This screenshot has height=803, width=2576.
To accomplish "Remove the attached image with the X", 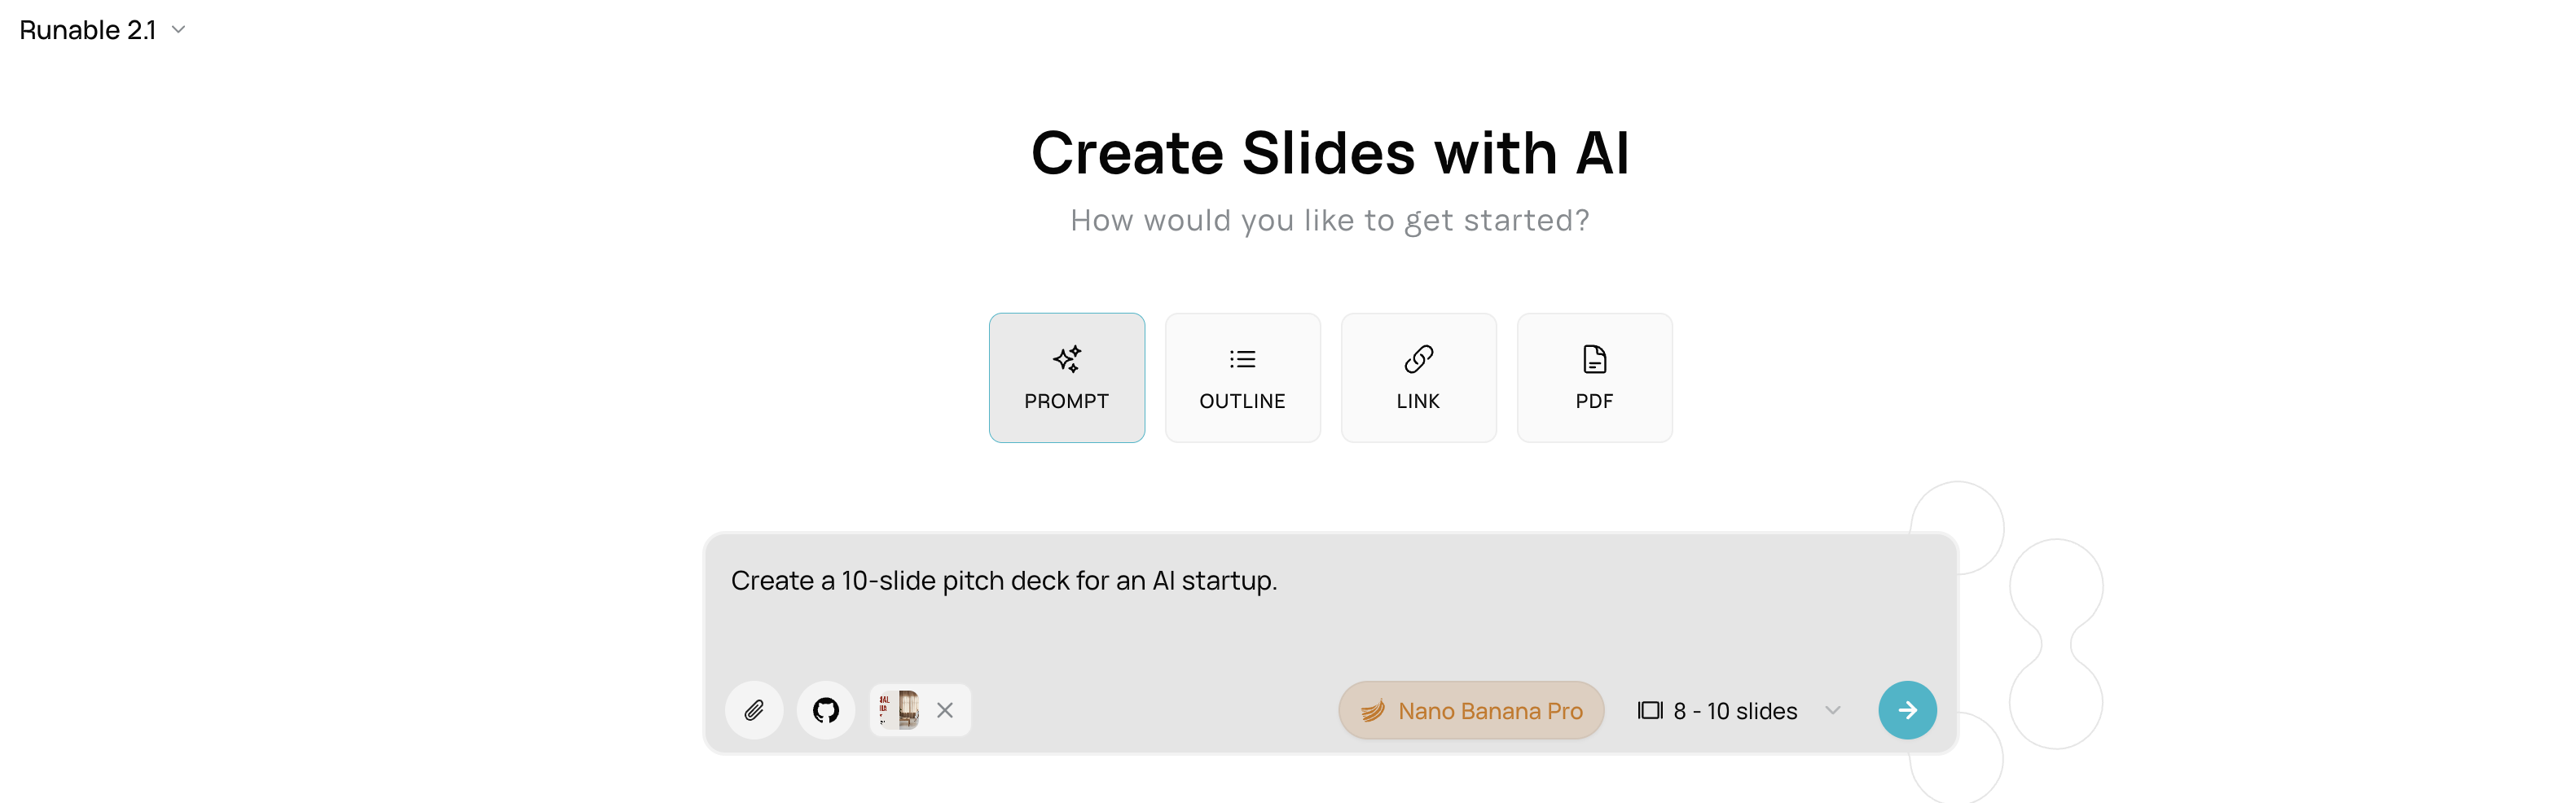I will (945, 710).
